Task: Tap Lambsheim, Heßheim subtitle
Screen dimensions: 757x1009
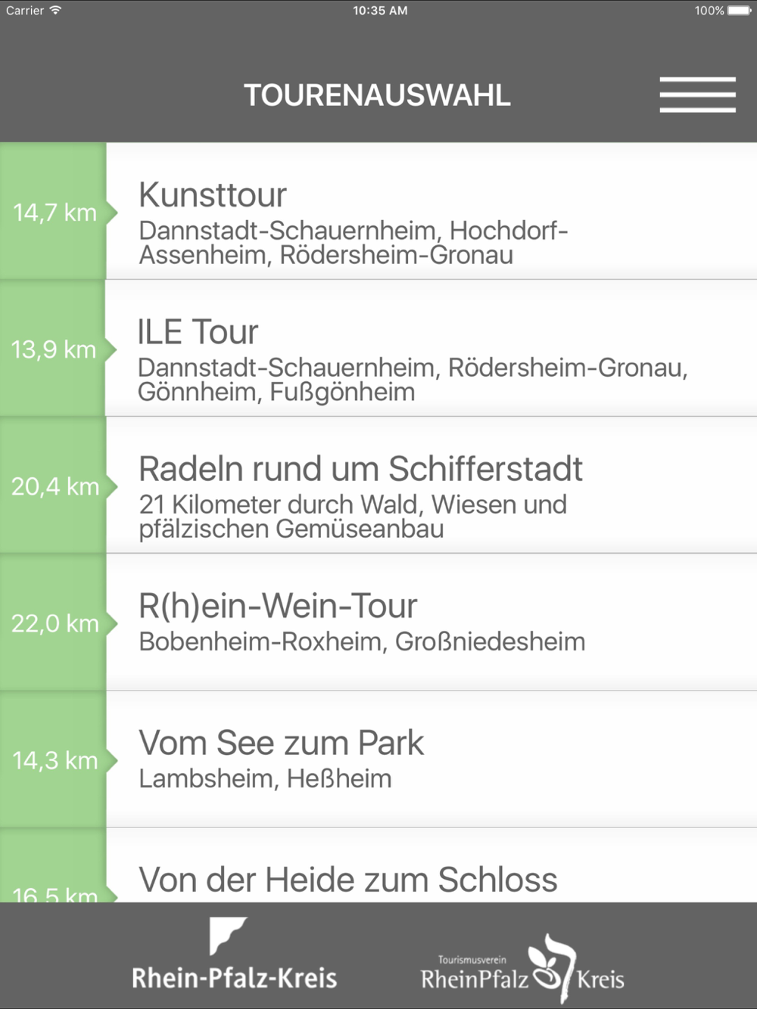Action: [x=265, y=779]
